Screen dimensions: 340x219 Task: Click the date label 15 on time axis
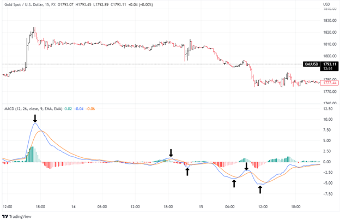click(x=201, y=207)
